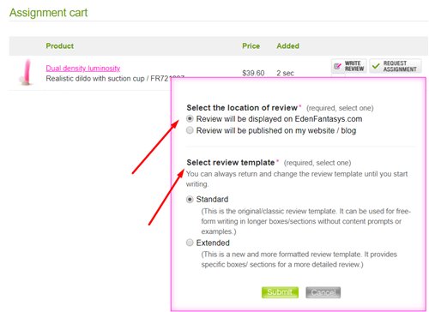The image size is (429, 312).
Task: Click the Product column header
Action: 60,45
